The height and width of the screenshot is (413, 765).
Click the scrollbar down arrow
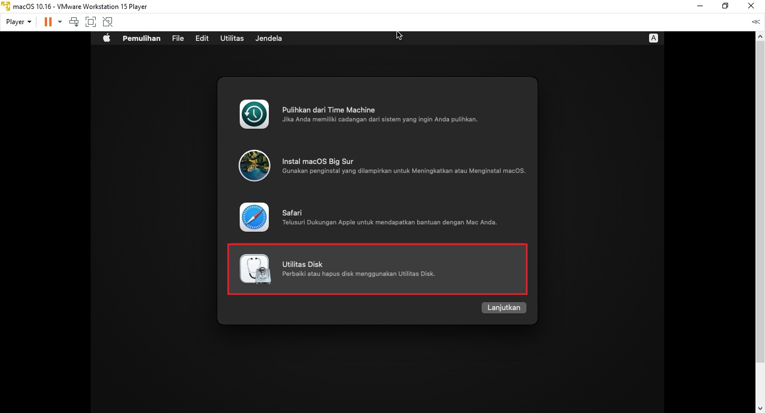click(x=761, y=409)
